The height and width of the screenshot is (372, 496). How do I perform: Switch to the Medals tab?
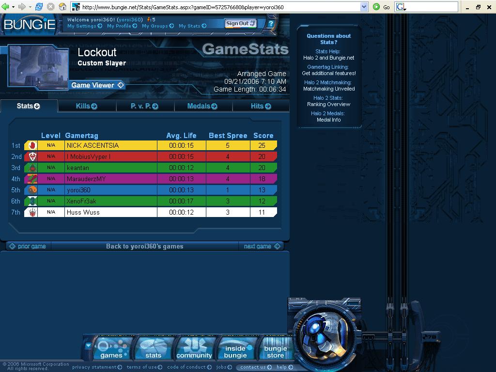tap(203, 106)
